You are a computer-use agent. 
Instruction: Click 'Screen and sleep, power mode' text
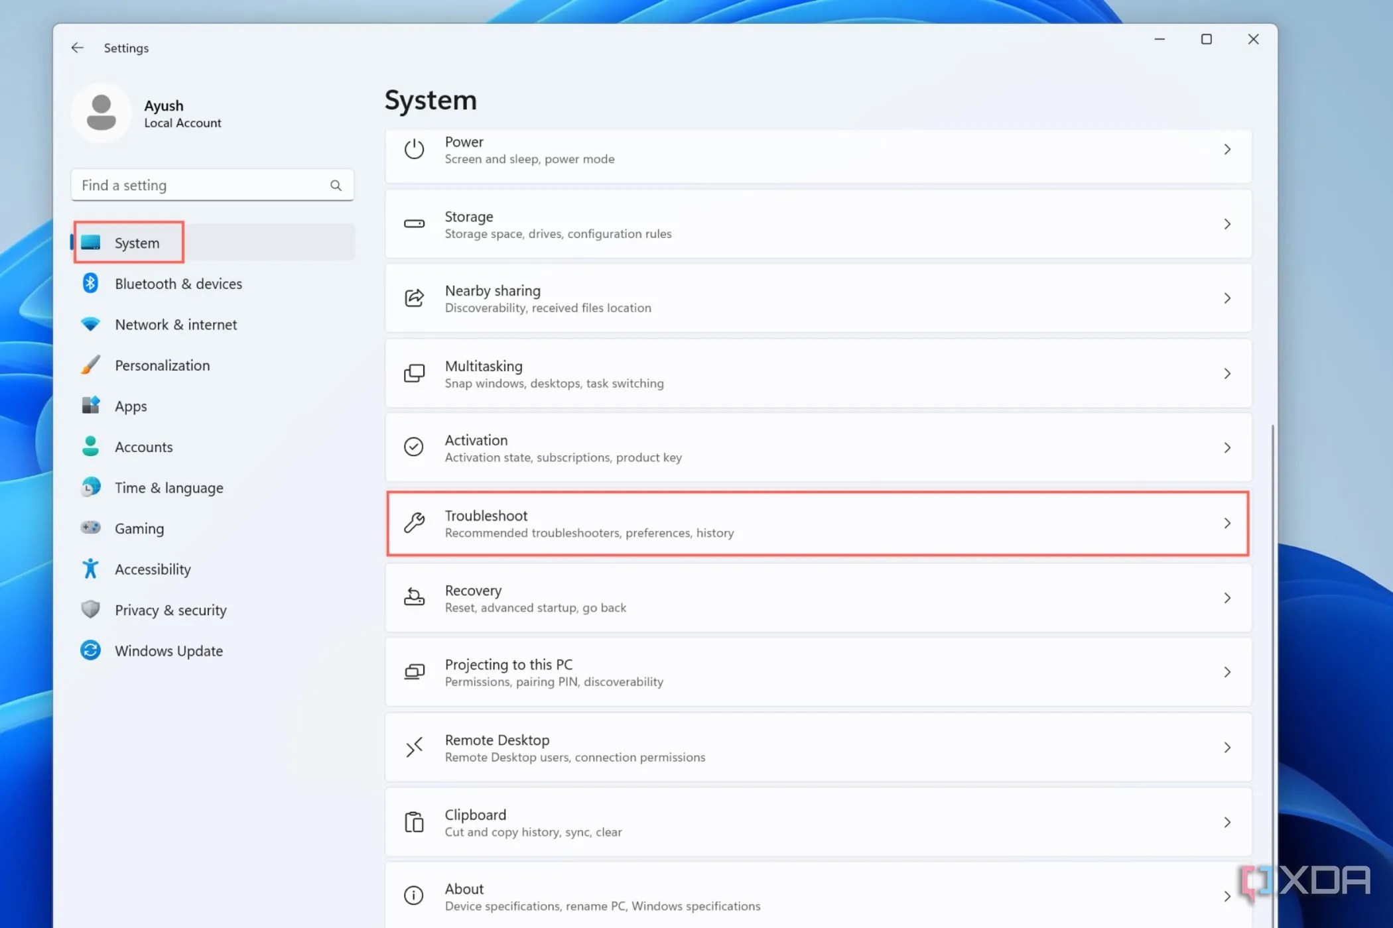(x=529, y=159)
